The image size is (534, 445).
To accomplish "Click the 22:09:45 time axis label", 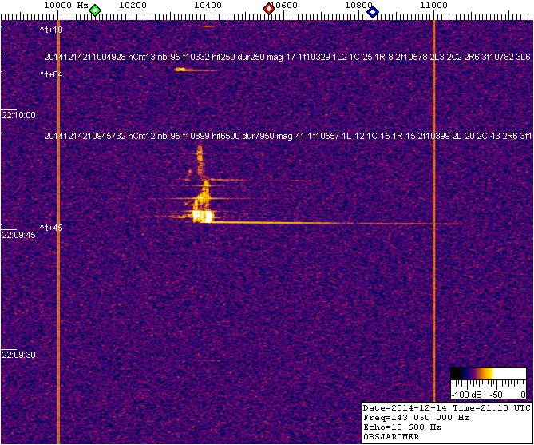I will [x=19, y=236].
